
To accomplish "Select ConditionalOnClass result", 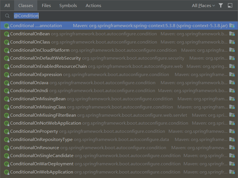I will [x=119, y=42].
